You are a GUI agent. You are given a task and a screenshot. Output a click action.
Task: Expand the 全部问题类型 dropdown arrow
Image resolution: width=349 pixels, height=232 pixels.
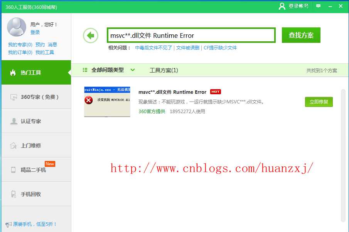(133, 70)
